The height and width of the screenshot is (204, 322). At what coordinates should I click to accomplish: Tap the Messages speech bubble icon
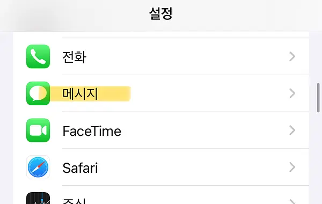(38, 93)
